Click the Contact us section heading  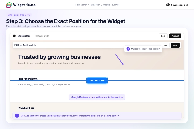[x=26, y=108]
